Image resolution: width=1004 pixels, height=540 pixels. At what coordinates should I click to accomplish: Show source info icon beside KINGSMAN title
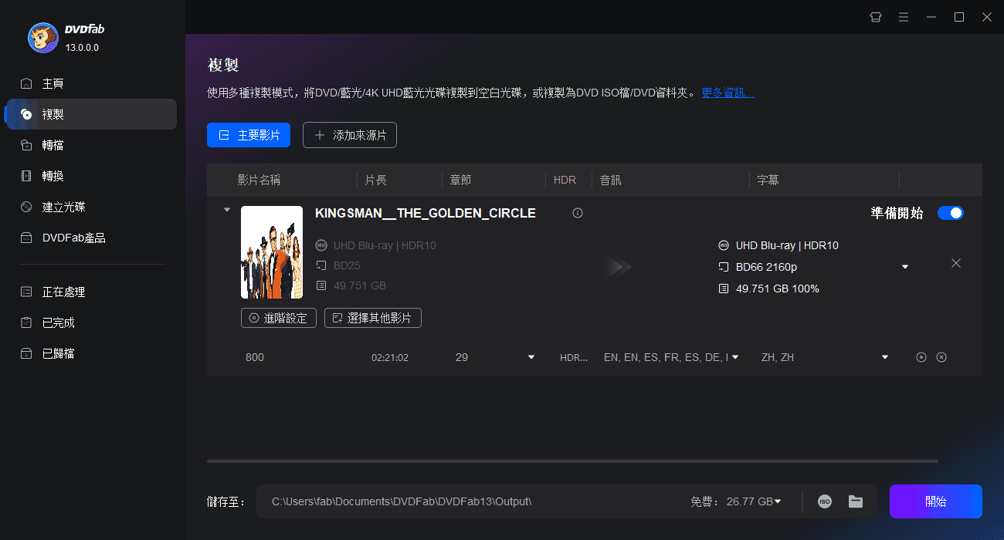point(578,213)
